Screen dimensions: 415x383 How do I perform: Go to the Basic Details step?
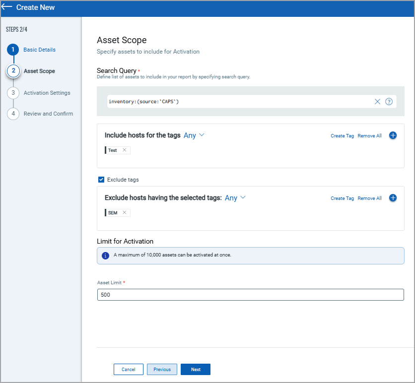[x=39, y=50]
